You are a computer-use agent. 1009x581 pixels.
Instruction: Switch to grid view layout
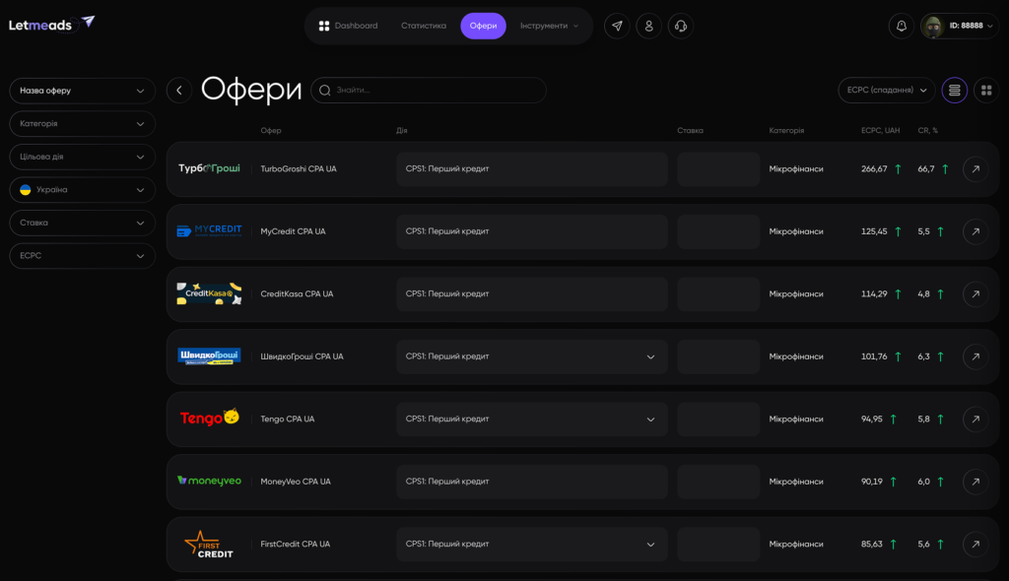(985, 91)
